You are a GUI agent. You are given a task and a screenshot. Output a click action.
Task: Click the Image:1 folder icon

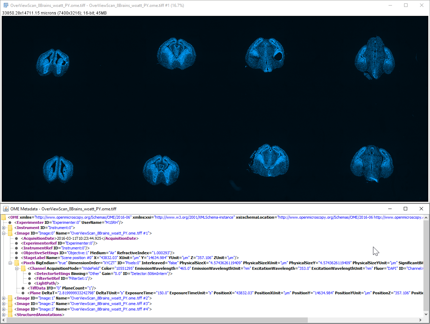(x=10, y=298)
